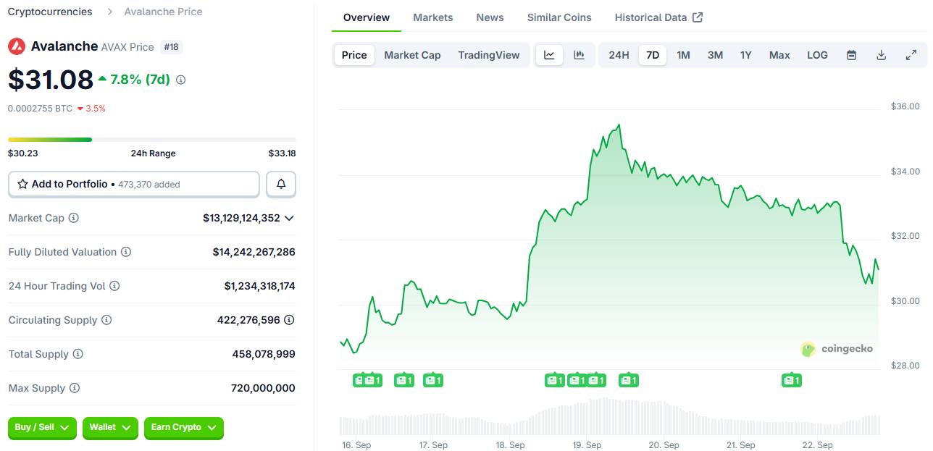
Task: Toggle LOG scale on the chart
Action: tap(817, 55)
